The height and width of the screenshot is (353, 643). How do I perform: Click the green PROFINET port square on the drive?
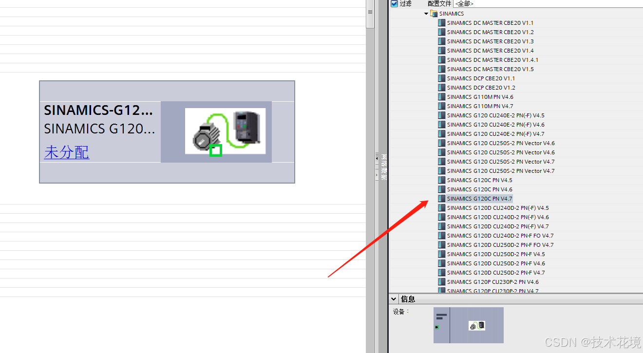click(216, 150)
